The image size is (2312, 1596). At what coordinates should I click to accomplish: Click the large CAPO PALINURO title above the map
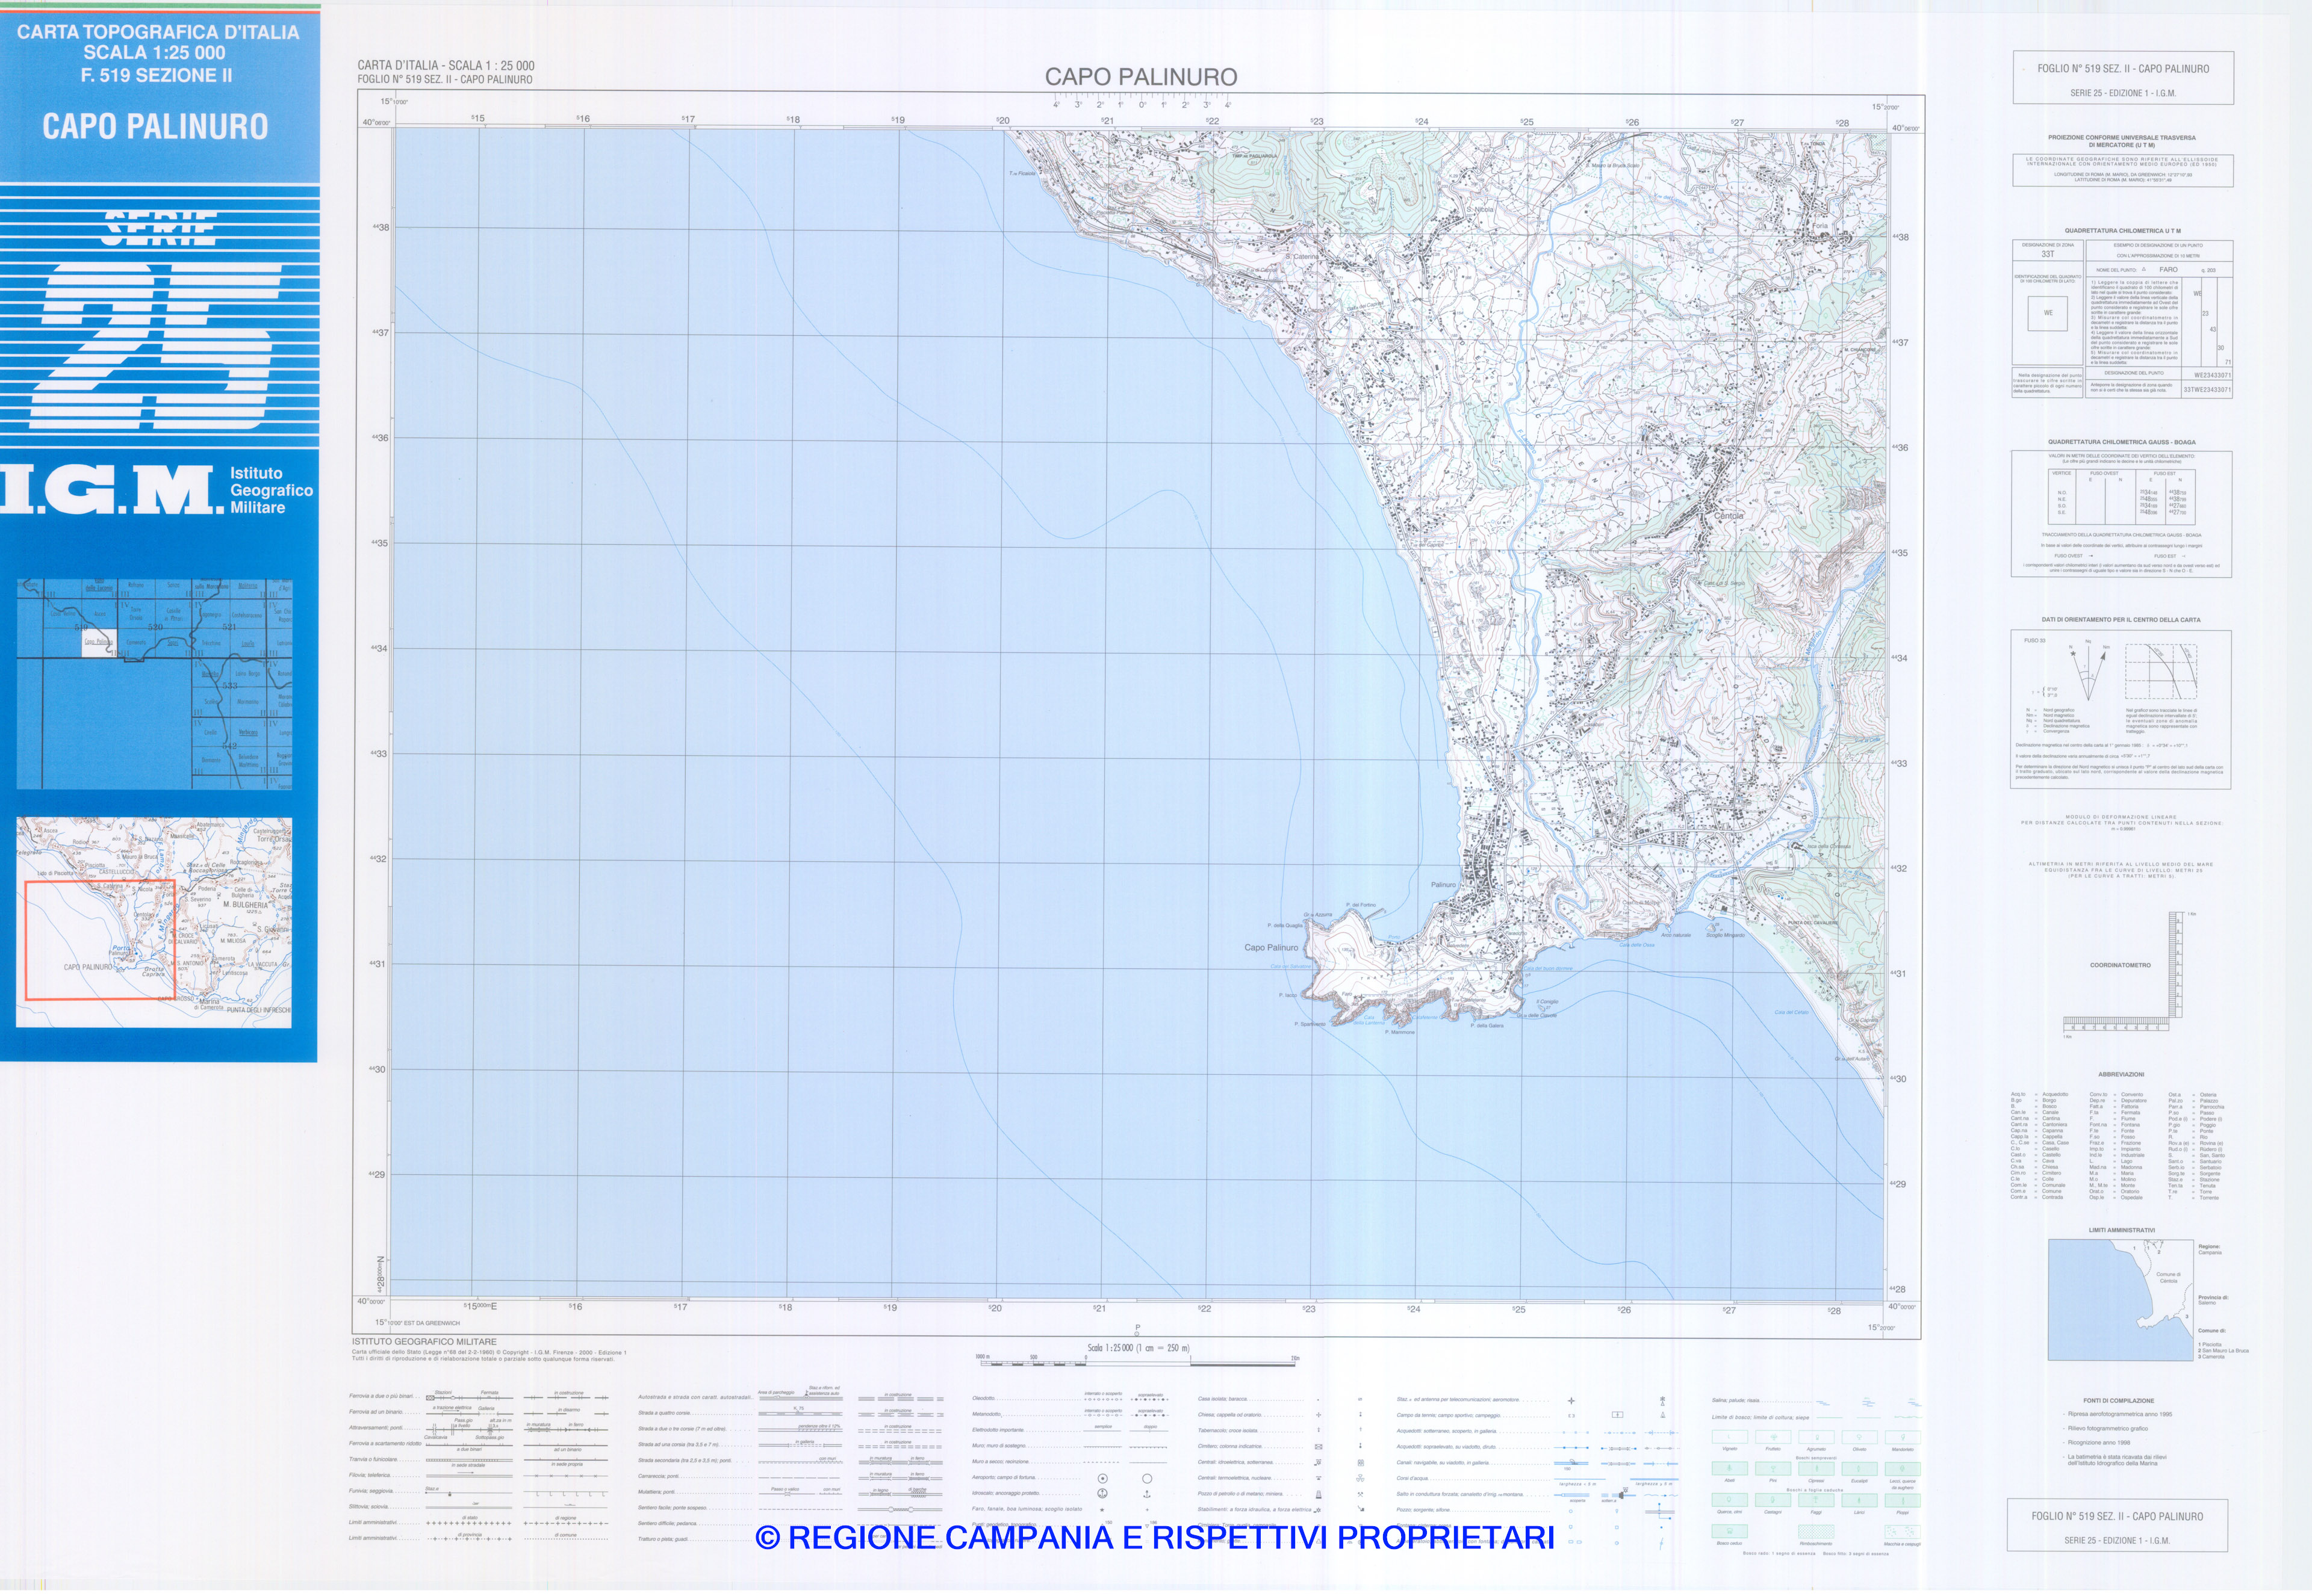(1140, 77)
